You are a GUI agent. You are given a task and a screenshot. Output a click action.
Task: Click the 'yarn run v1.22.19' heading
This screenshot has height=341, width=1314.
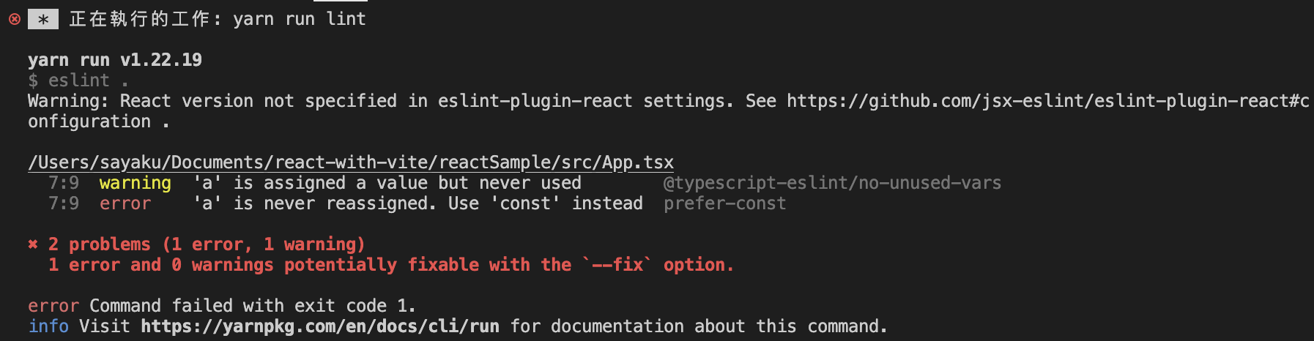[x=115, y=60]
